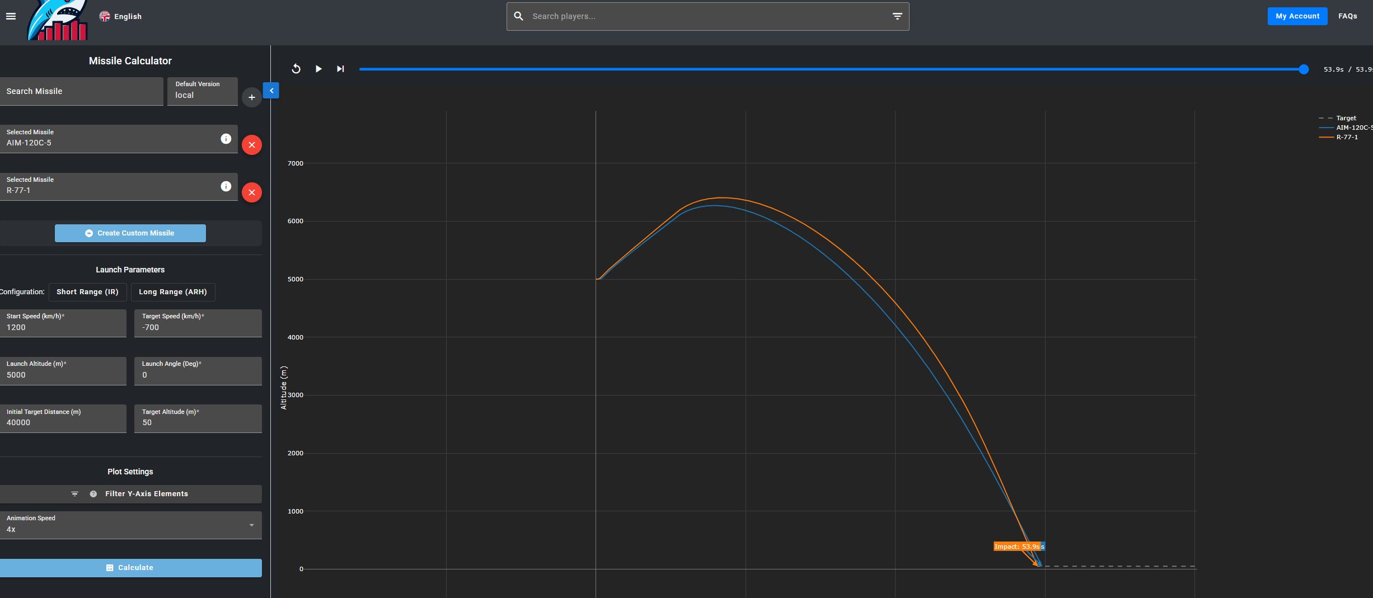Click the search magnifier icon

pos(519,16)
